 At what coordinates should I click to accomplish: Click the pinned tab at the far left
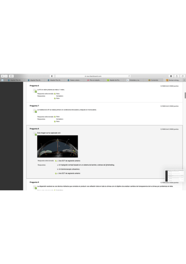pyautogui.click(x=2, y=80)
